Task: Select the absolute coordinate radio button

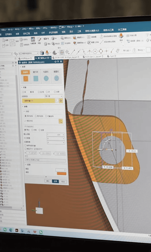Action: [36, 116]
